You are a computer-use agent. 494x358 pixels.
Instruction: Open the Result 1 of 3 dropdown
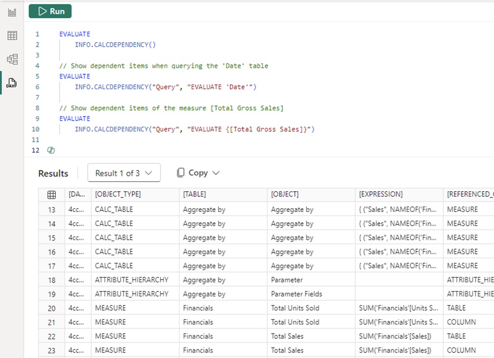(124, 173)
